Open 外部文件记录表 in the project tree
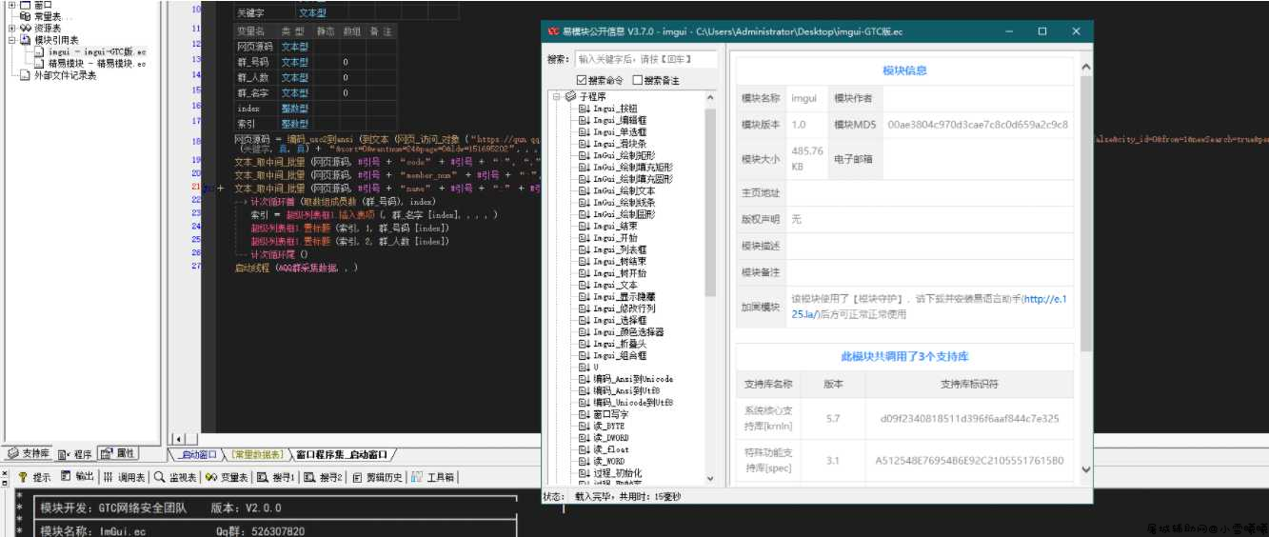The image size is (1269, 537). click(x=65, y=76)
